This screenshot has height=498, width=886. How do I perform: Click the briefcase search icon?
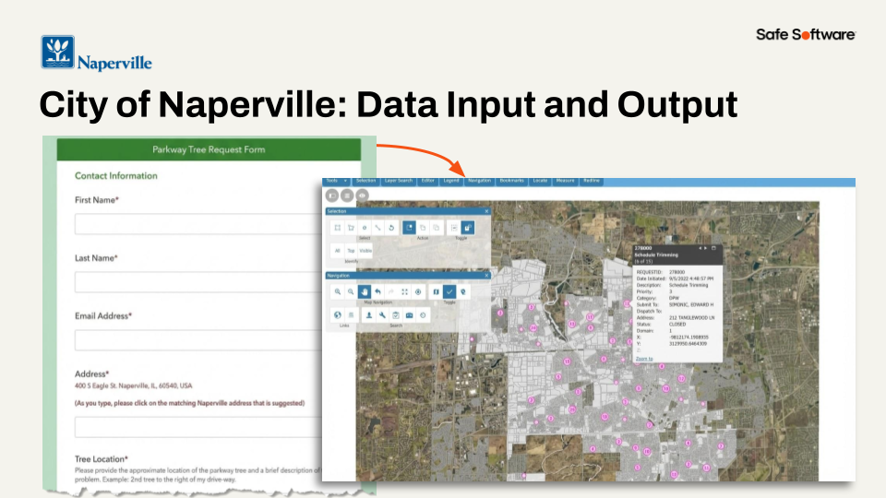tap(410, 315)
